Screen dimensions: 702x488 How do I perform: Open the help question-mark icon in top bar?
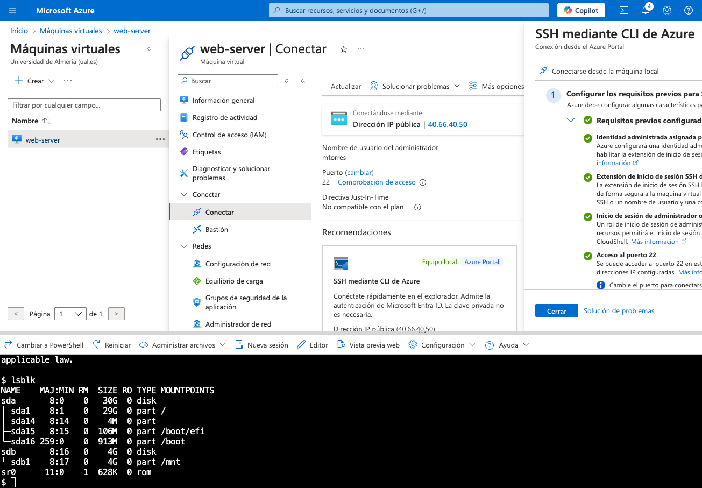[x=689, y=10]
